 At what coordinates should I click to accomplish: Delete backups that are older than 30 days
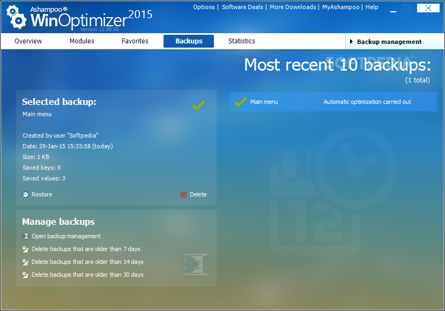87,275
